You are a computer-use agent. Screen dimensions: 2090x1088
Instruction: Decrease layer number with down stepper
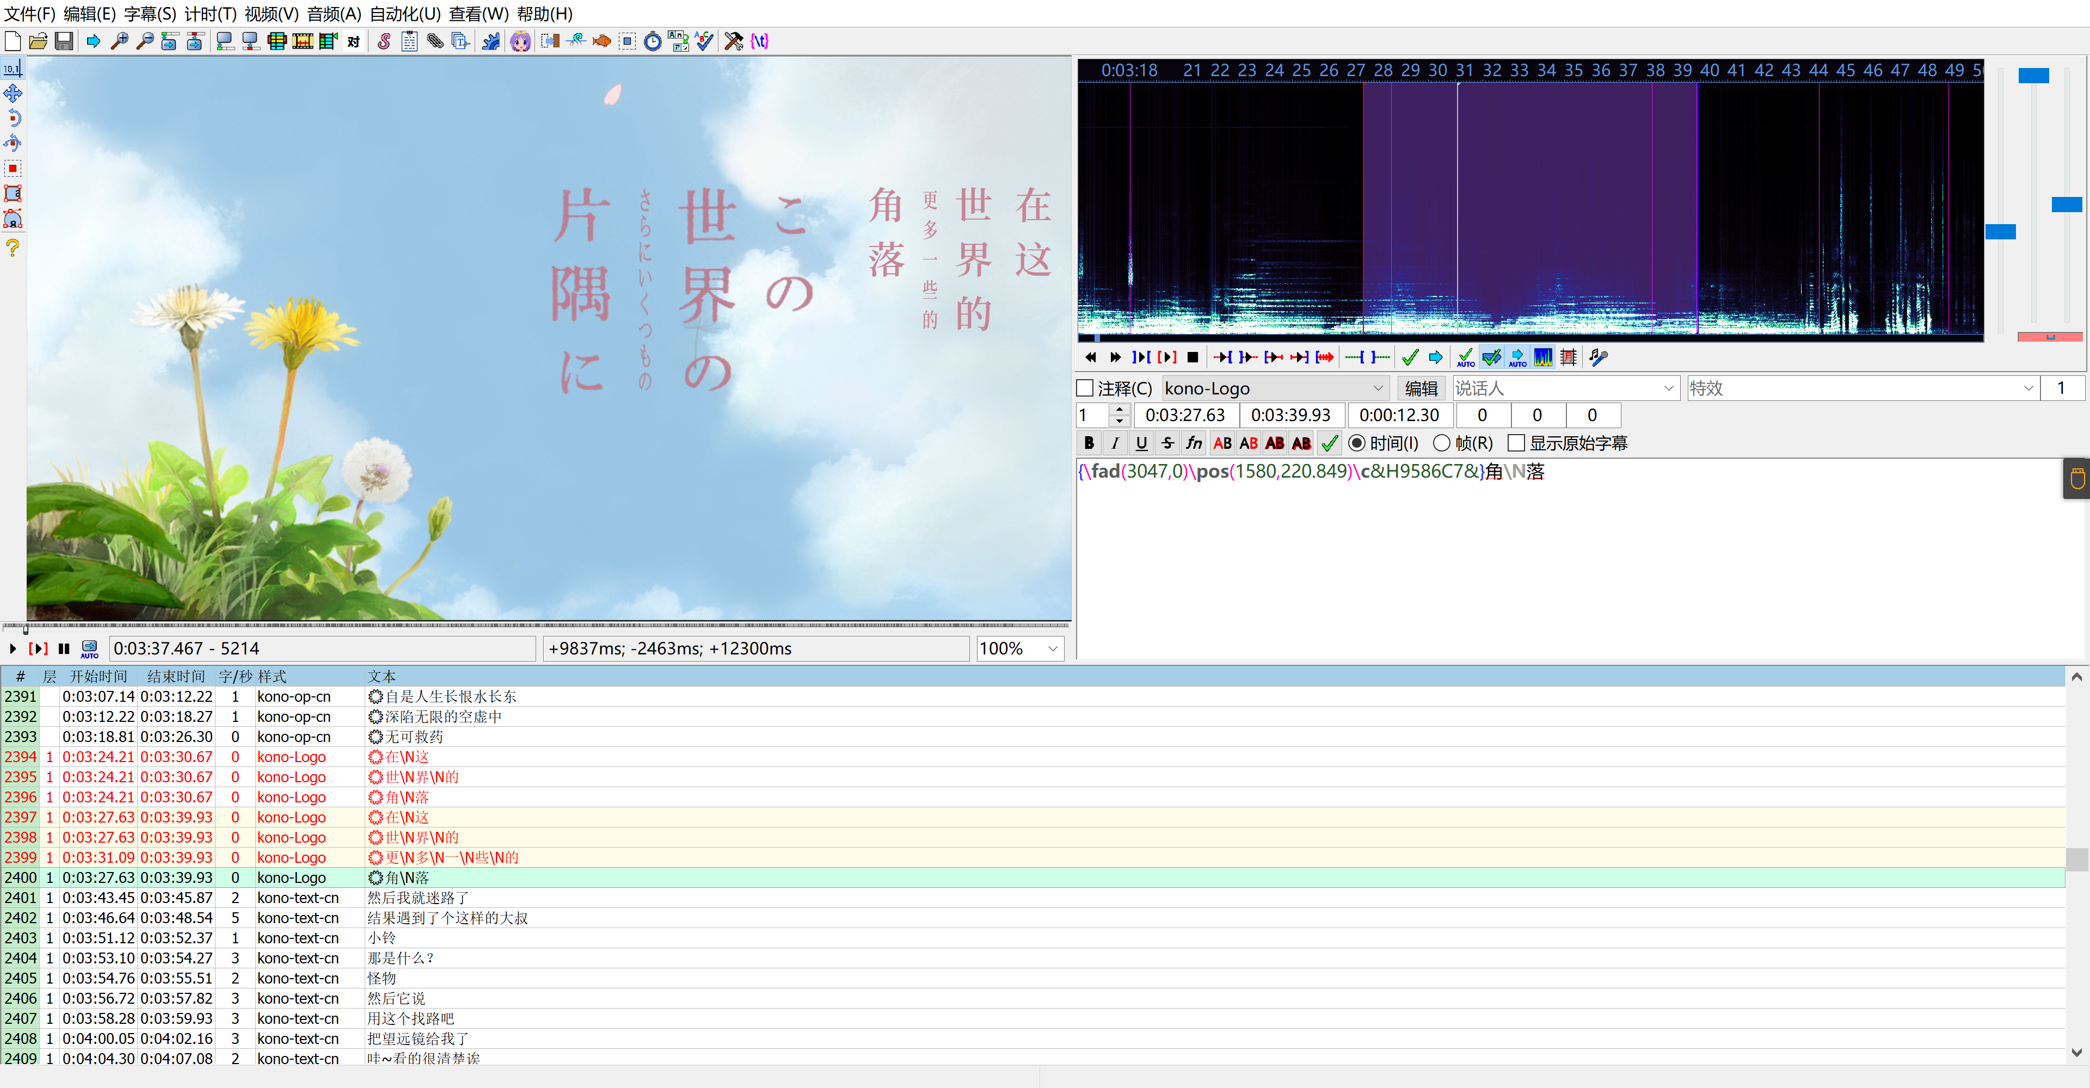pos(1120,421)
